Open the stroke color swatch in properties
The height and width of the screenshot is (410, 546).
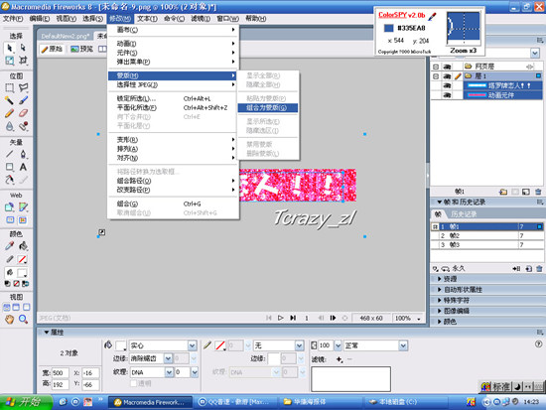[x=220, y=345]
